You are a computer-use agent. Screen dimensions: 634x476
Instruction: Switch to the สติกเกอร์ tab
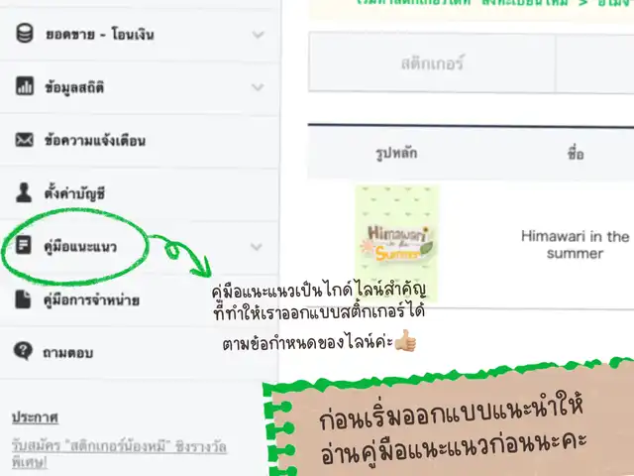tap(432, 62)
